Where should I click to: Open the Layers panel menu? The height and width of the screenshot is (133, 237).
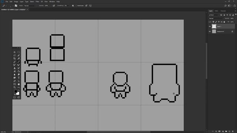click(x=236, y=11)
